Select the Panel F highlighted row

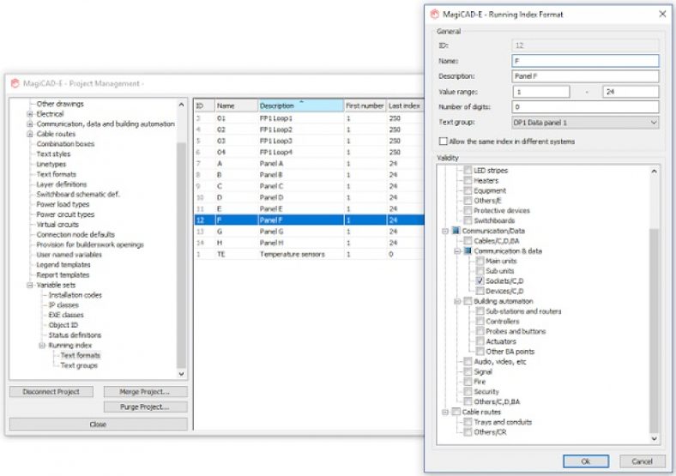[309, 220]
